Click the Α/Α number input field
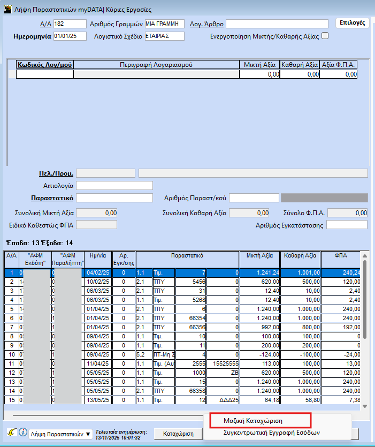 point(70,24)
